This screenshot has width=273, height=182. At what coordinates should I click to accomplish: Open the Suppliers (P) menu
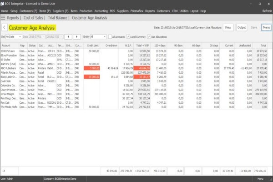(x=61, y=11)
